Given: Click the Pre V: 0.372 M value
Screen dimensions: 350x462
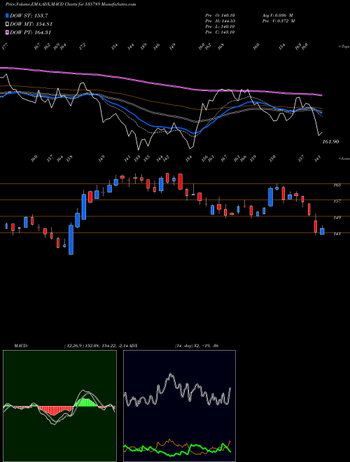Looking at the screenshot, I should 279,21.
